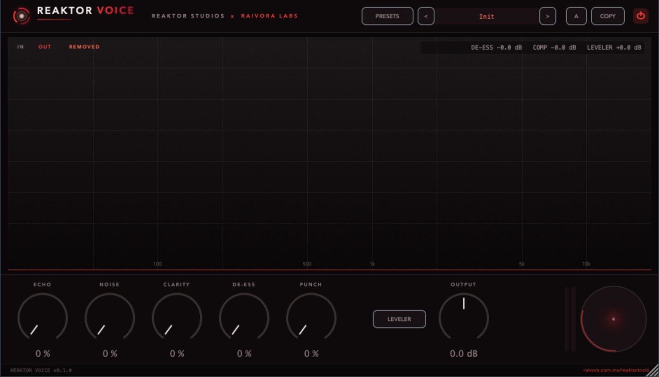The image size is (659, 377).
Task: Click the REAKTOR STUDIOS header text
Action: (x=188, y=16)
